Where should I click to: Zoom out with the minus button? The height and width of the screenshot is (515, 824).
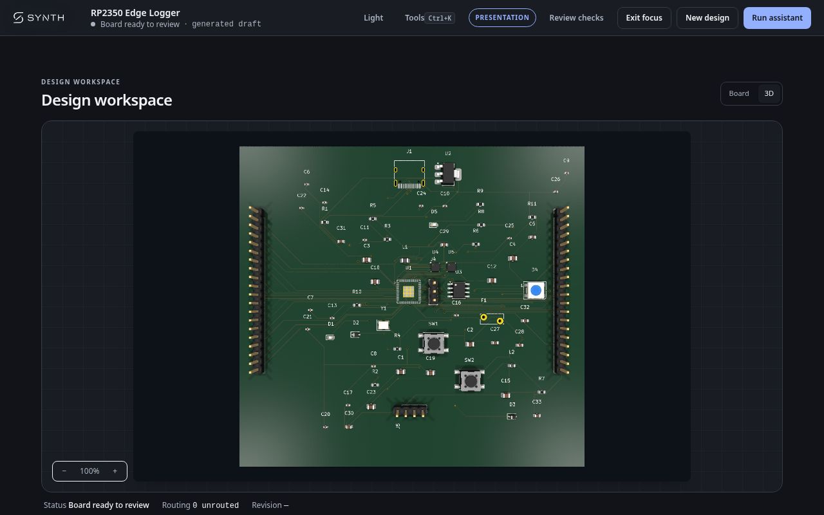[64, 471]
